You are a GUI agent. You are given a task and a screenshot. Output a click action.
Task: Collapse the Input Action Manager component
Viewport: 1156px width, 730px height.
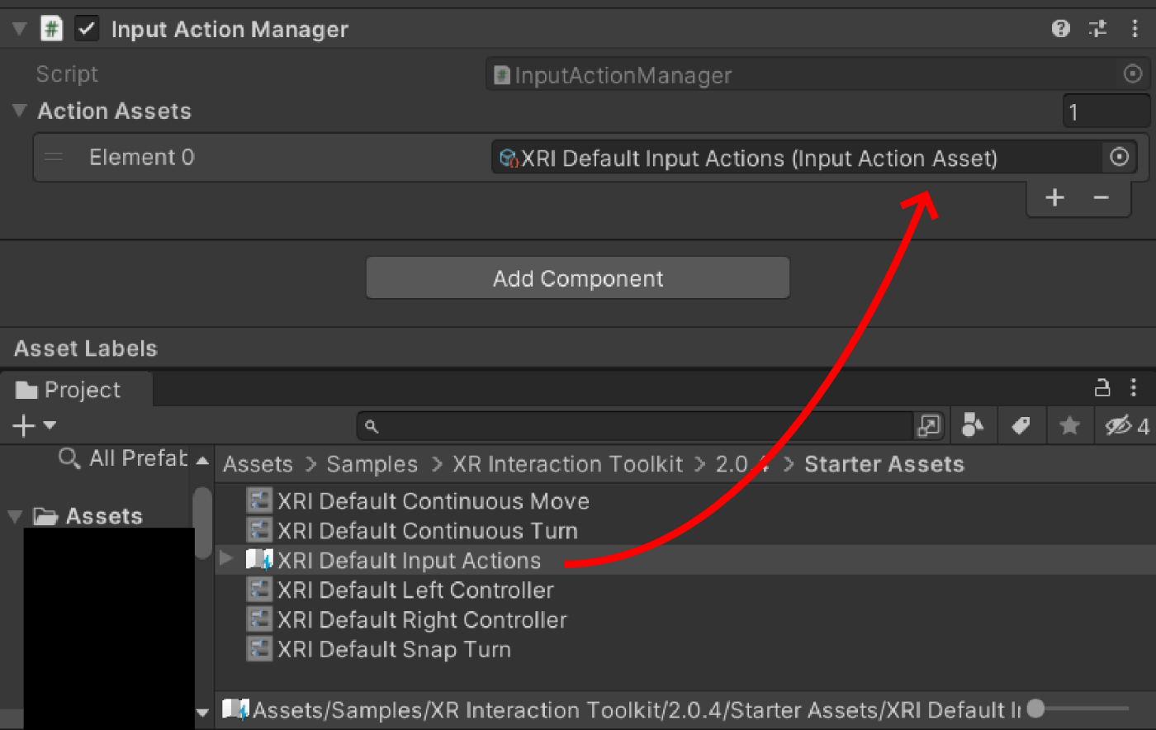[x=19, y=29]
